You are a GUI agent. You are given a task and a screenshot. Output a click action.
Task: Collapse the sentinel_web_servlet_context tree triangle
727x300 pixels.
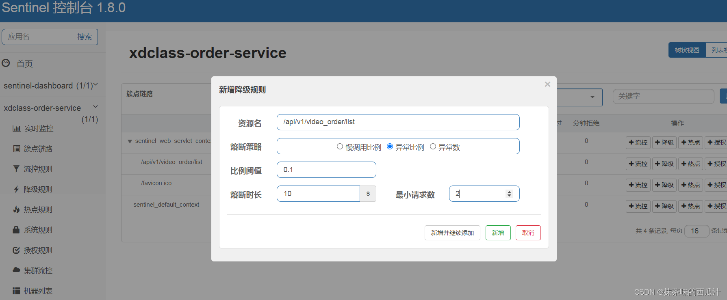130,141
